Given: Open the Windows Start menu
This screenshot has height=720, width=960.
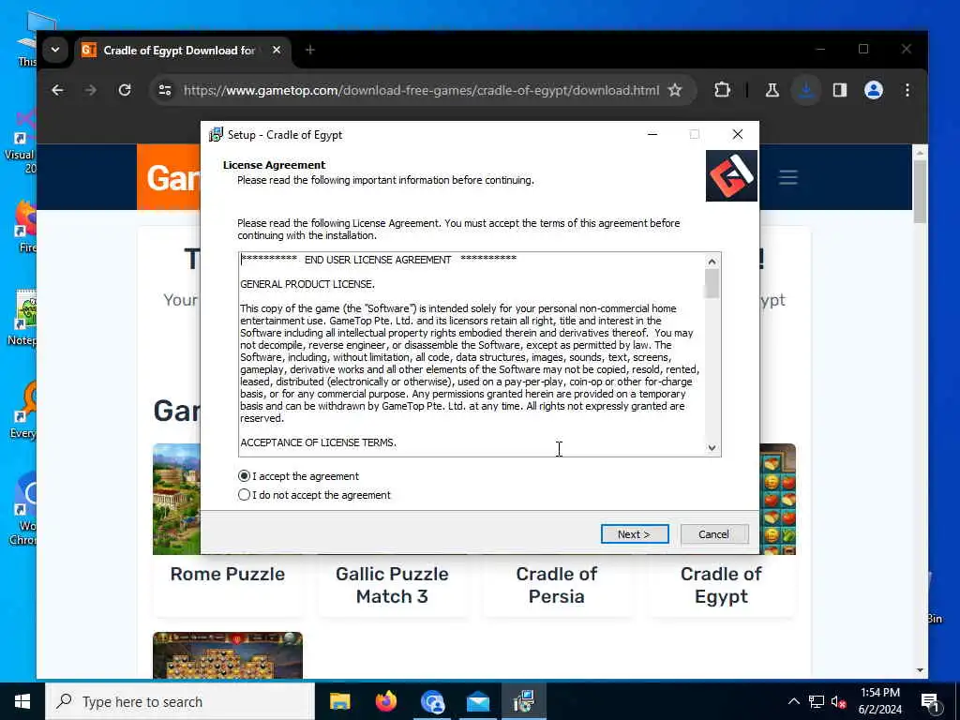Looking at the screenshot, I should point(22,701).
